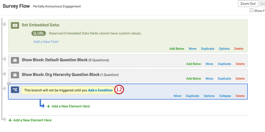Screen dimensions: 265x132
Task: Toggle the small collapse box above the branch
Action: (9, 84)
